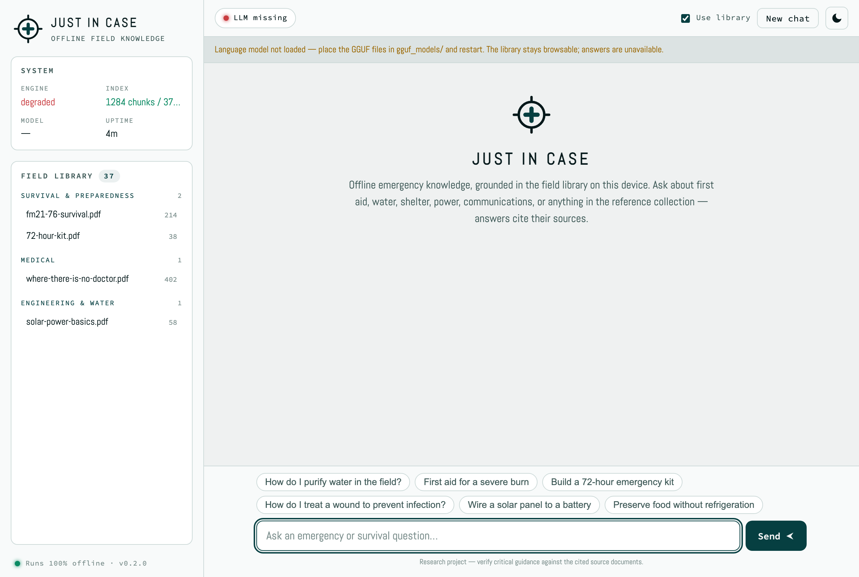Image resolution: width=859 pixels, height=577 pixels.
Task: Collapse the Survival & Preparedness category
Action: (101, 196)
